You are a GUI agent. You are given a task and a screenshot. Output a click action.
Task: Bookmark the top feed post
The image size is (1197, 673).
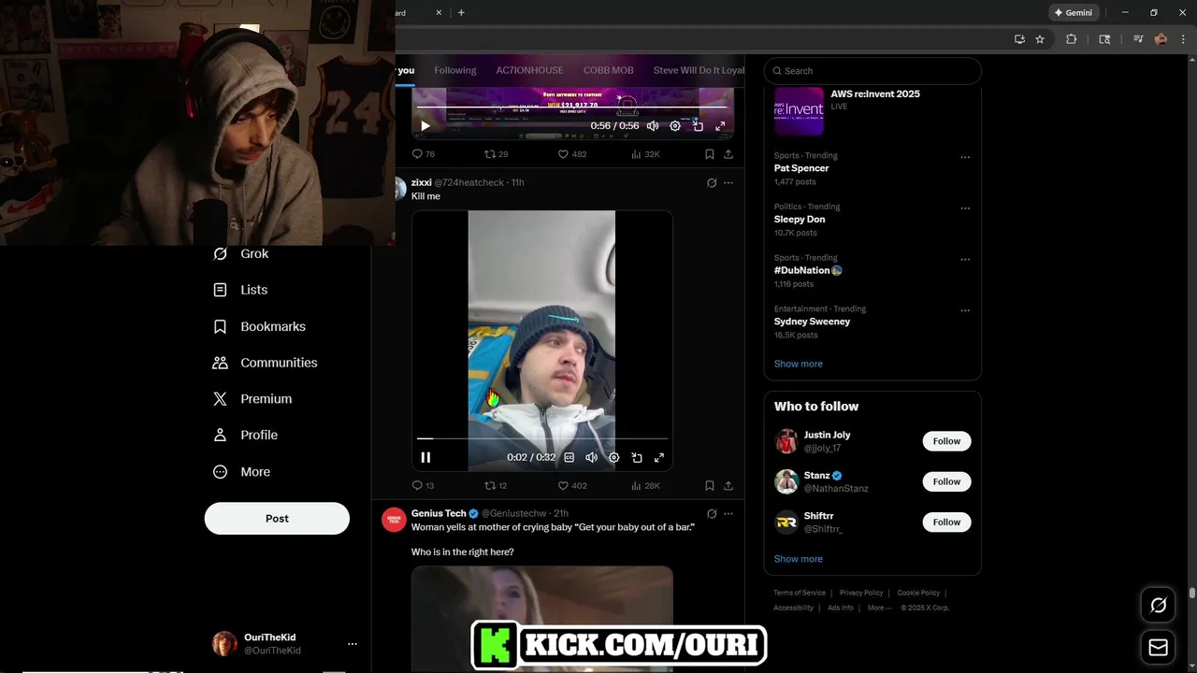[710, 154]
